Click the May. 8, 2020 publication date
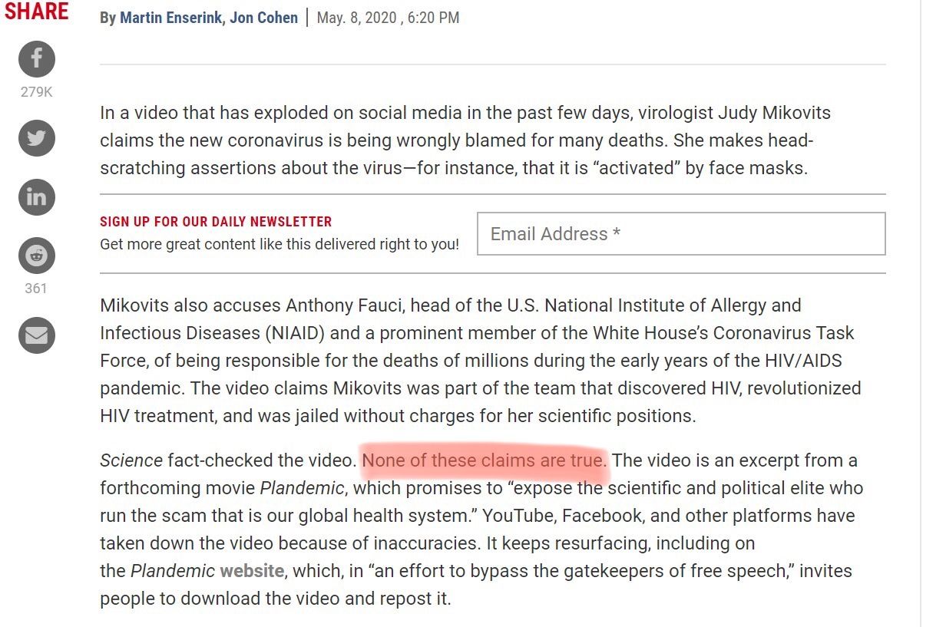Viewport: 946px width, 627px height. point(388,17)
